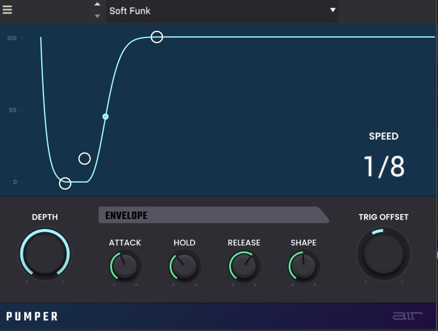
Task: Click the Depth knob
Action: pyautogui.click(x=45, y=253)
